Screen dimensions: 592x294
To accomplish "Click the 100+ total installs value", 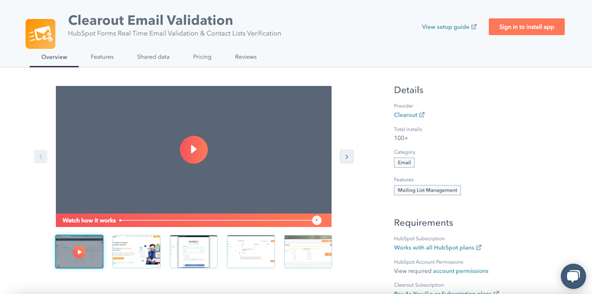I will [x=401, y=138].
